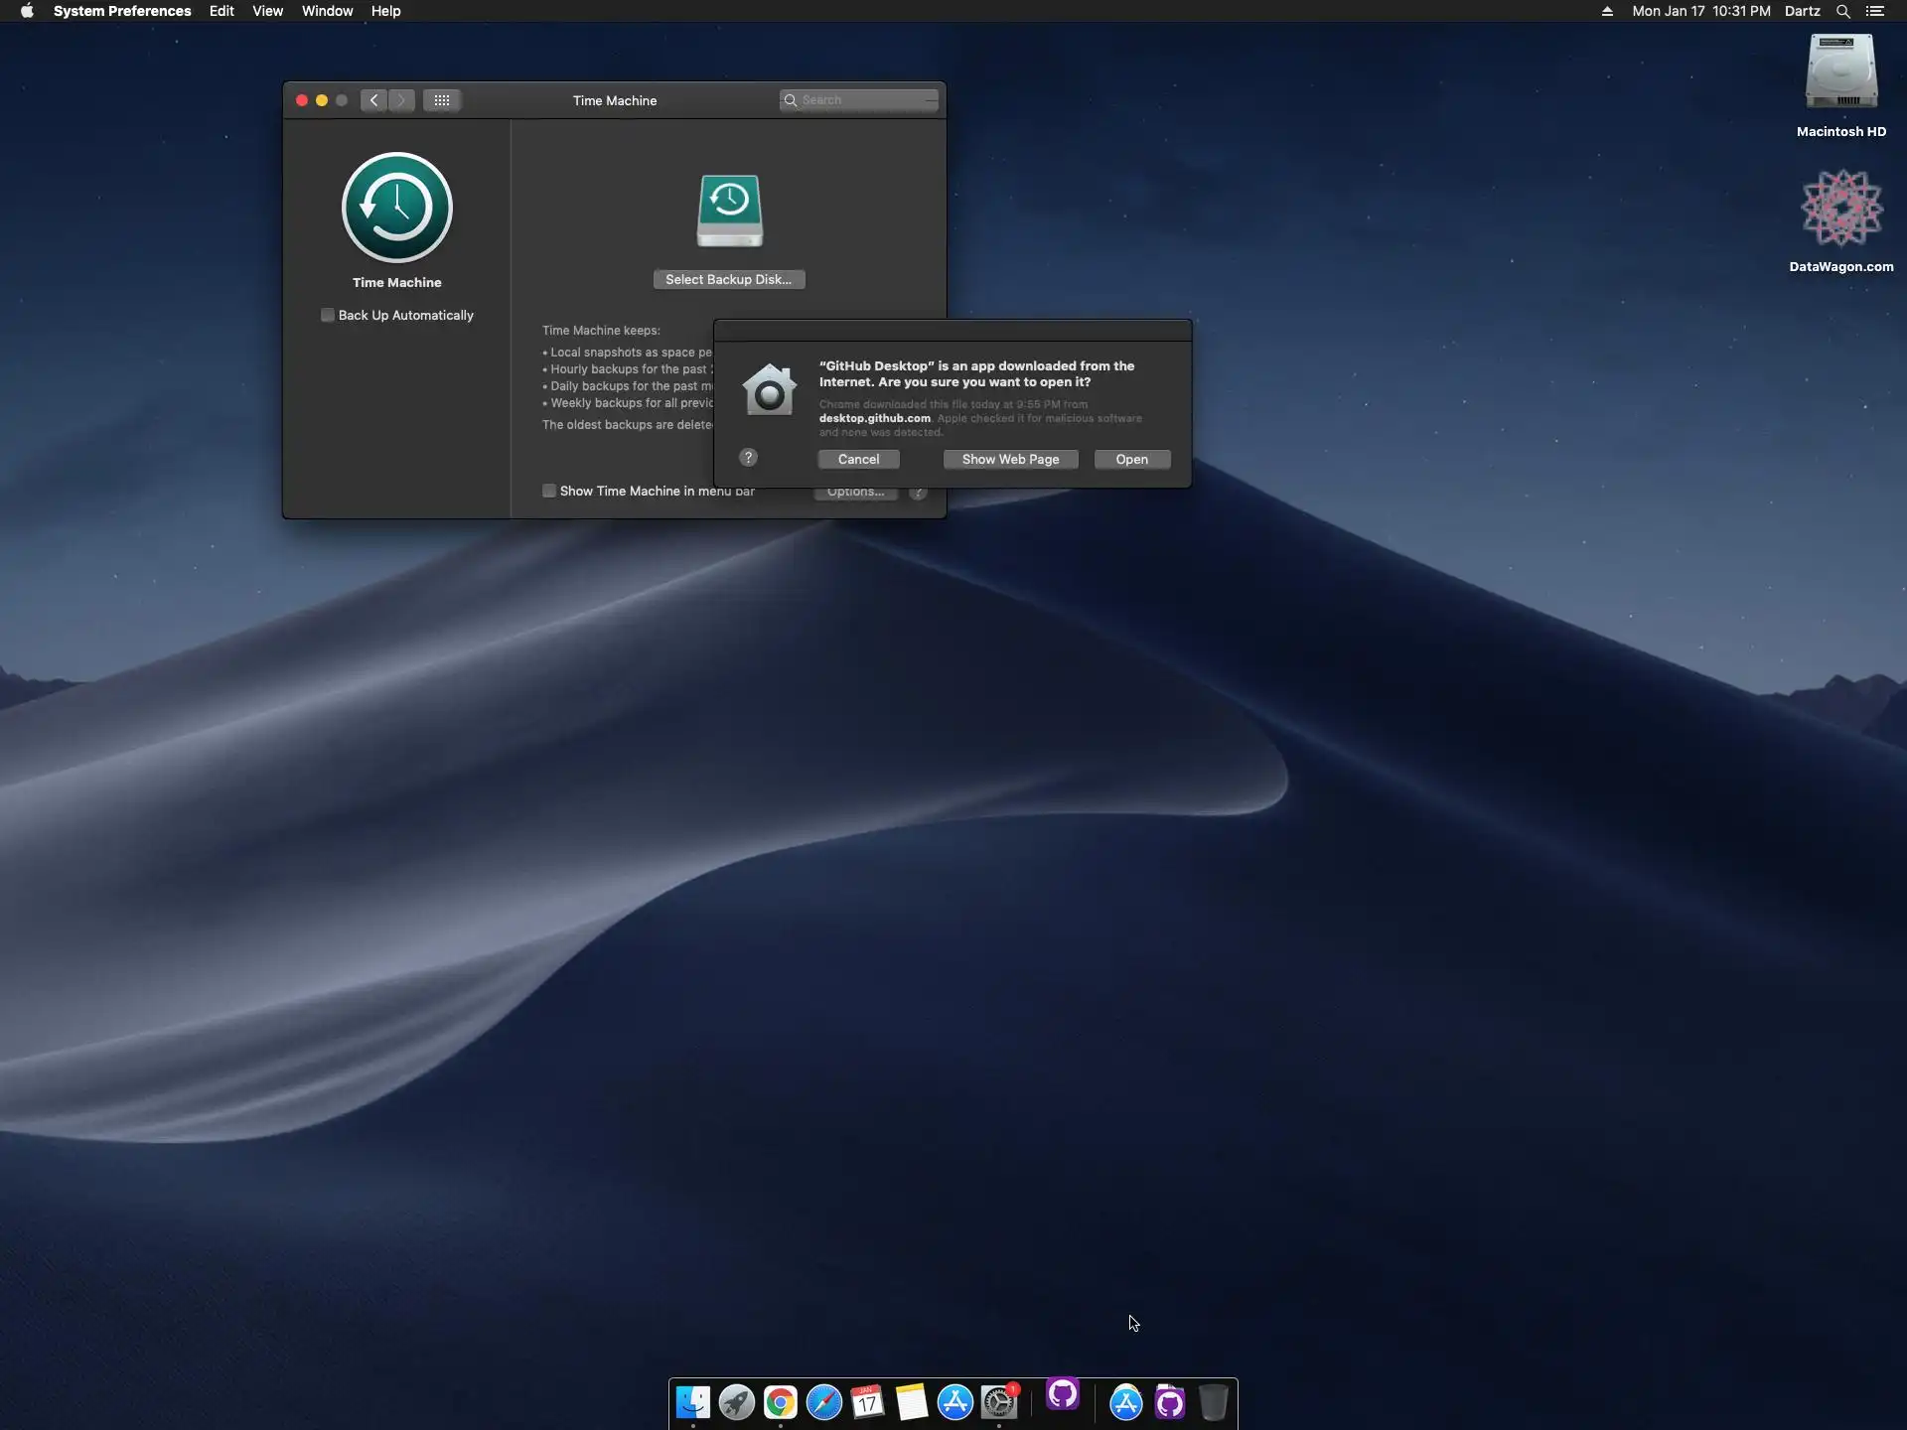
Task: Click Select Backup Disk button
Action: pyautogui.click(x=728, y=279)
